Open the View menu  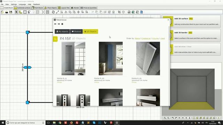pyautogui.click(x=7, y=5)
